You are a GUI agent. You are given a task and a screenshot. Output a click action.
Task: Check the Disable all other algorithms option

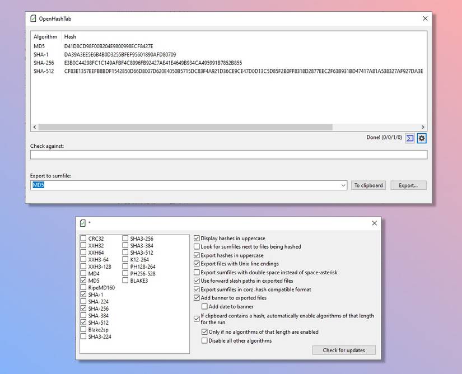[x=204, y=340]
